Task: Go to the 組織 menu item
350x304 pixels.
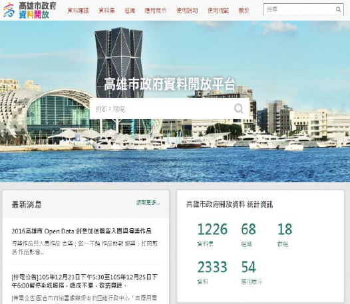Action: click(x=130, y=11)
